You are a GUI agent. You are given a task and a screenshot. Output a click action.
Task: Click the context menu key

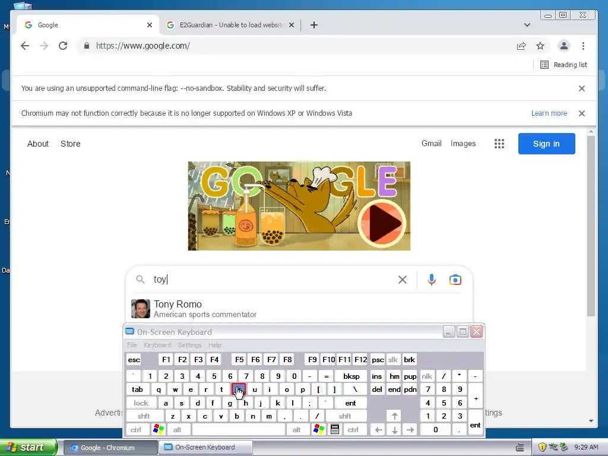click(x=335, y=430)
